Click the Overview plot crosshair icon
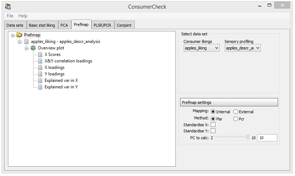 click(33, 48)
